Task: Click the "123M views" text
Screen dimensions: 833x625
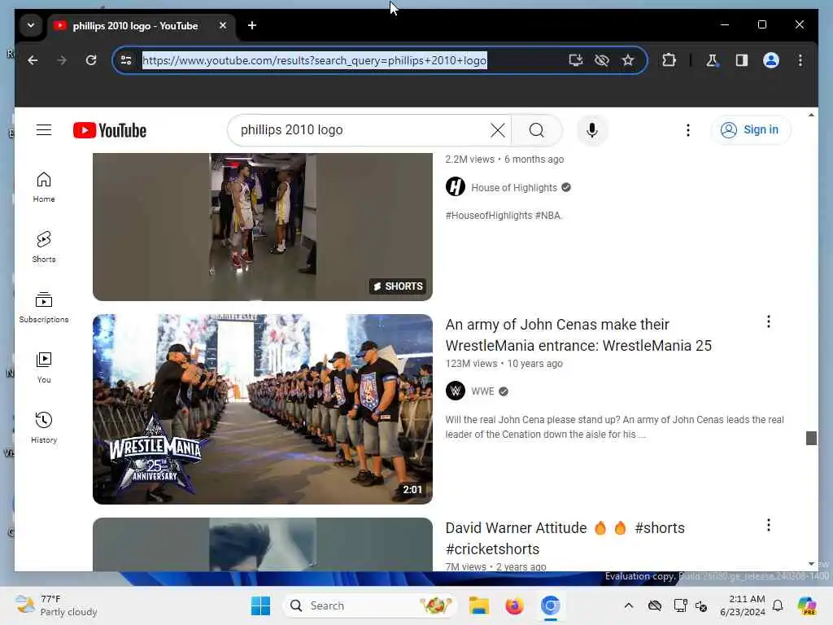Action: pyautogui.click(x=471, y=364)
